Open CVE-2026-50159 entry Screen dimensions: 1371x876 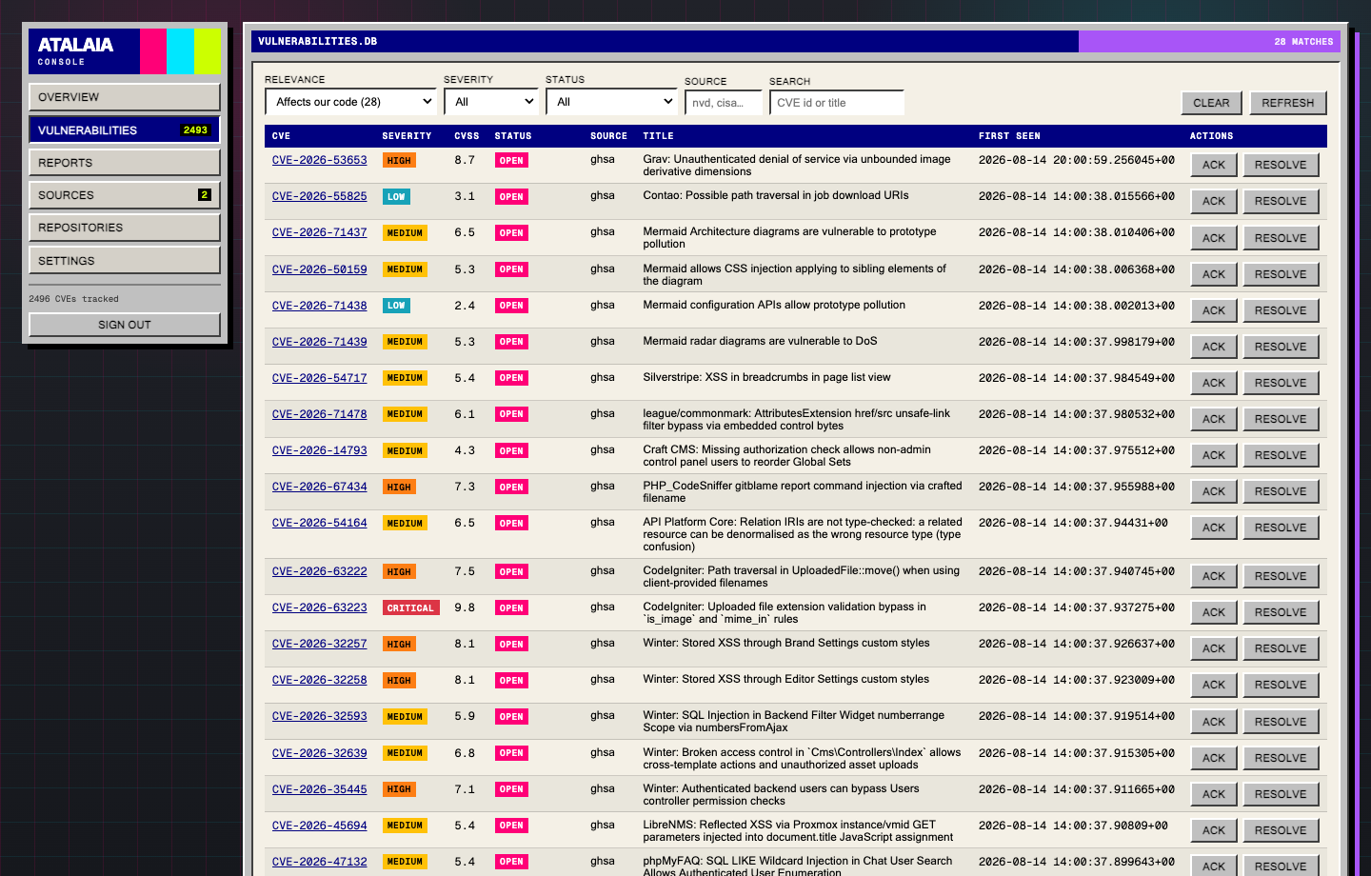(319, 269)
